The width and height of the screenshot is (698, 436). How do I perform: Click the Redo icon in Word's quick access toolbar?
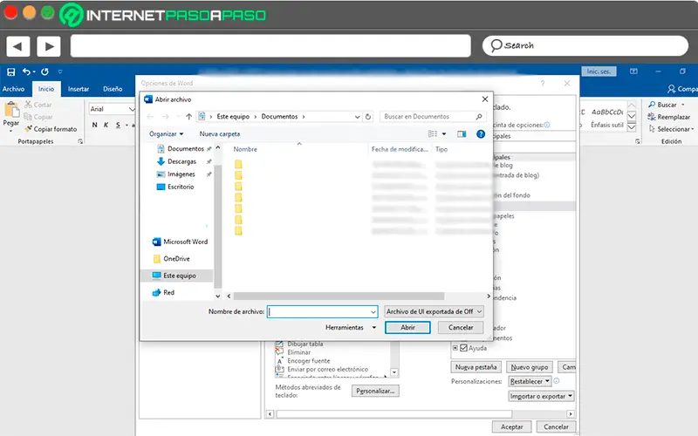click(x=45, y=72)
